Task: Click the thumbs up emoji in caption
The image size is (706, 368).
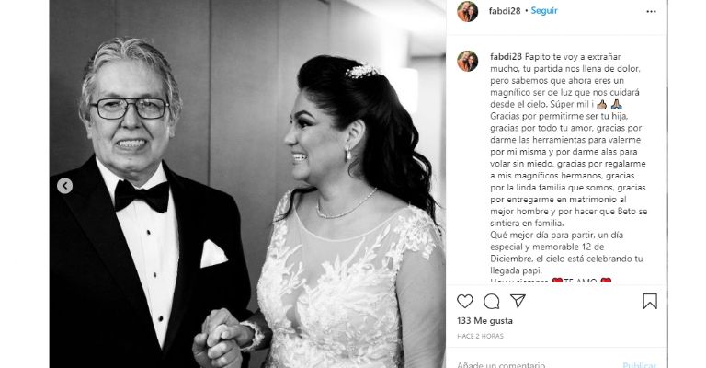Action: coord(601,105)
